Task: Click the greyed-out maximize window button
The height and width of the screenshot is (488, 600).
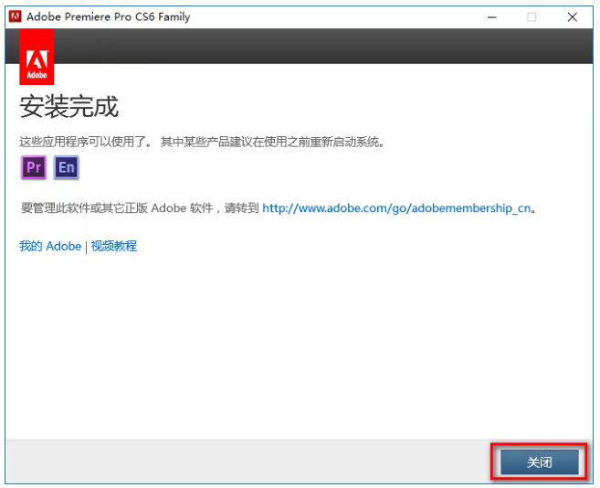Action: pos(532,16)
